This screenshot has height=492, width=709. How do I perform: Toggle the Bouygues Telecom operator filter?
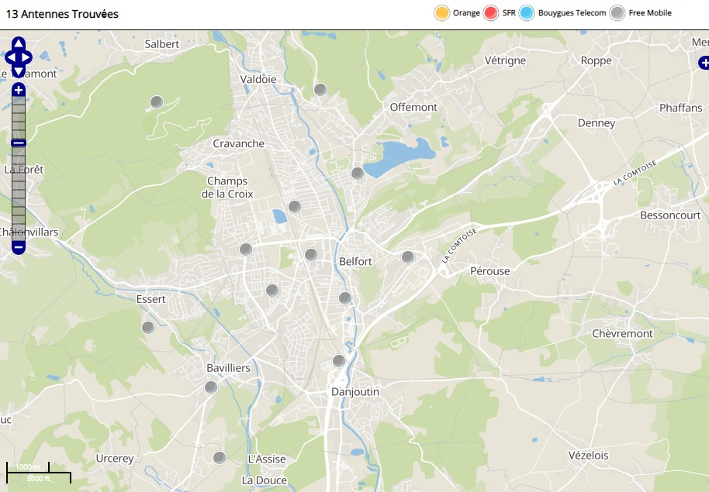point(527,13)
